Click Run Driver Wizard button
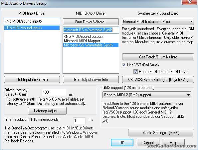 coord(91,22)
